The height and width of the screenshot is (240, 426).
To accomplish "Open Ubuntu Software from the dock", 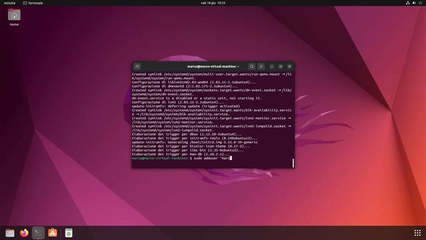I will pyautogui.click(x=53, y=233).
